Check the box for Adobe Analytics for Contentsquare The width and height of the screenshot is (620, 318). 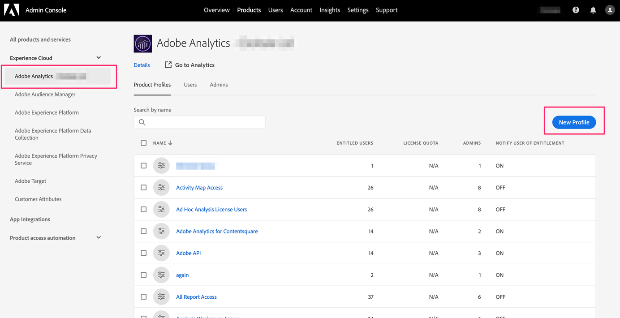(x=144, y=231)
